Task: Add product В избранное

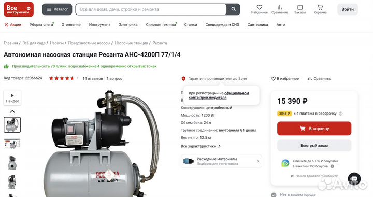Action: pyautogui.click(x=285, y=78)
